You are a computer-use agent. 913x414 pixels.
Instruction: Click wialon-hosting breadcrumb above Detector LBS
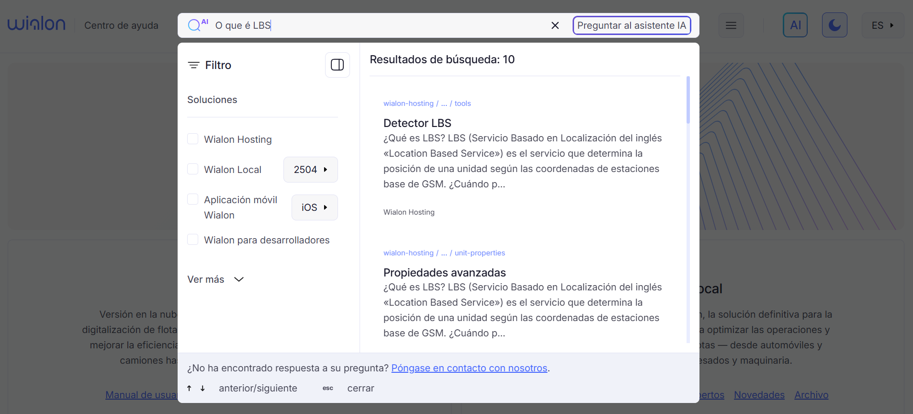coord(408,103)
